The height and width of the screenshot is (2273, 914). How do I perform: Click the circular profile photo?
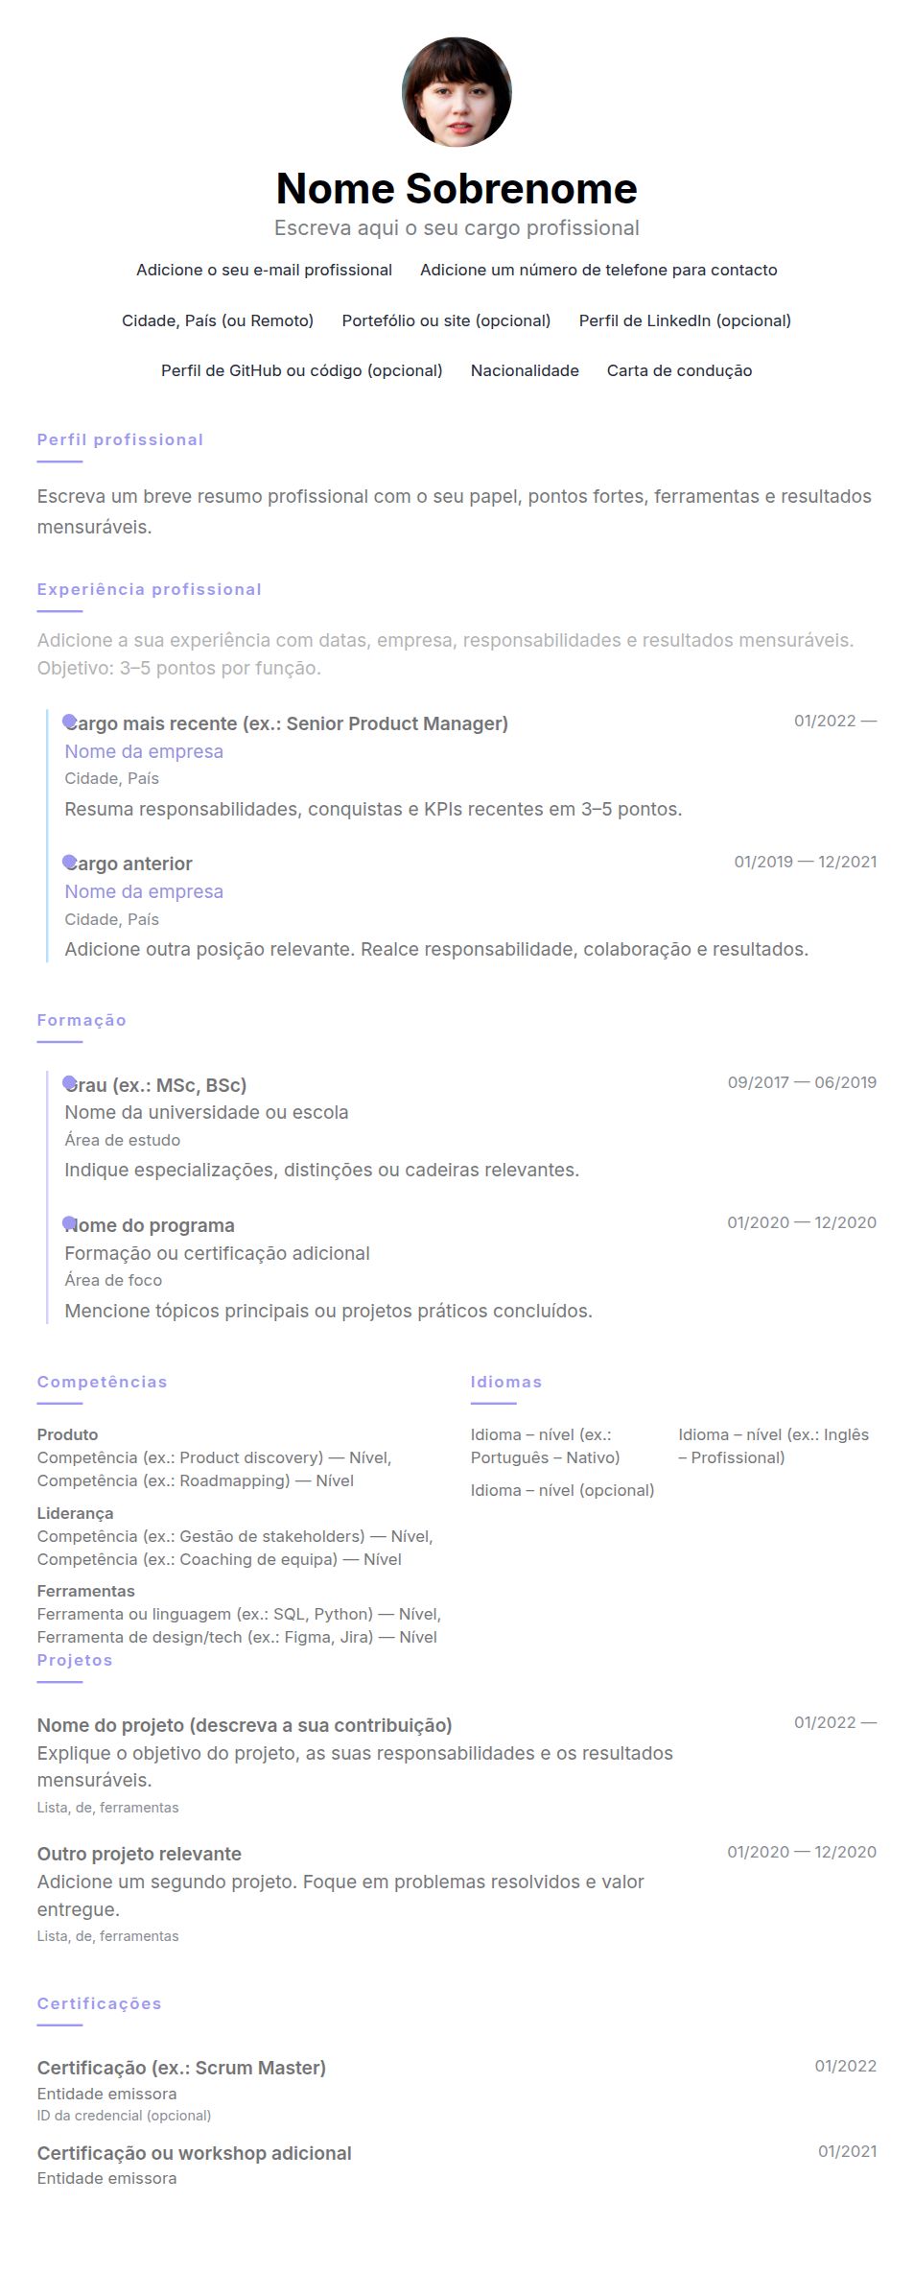coord(457,92)
